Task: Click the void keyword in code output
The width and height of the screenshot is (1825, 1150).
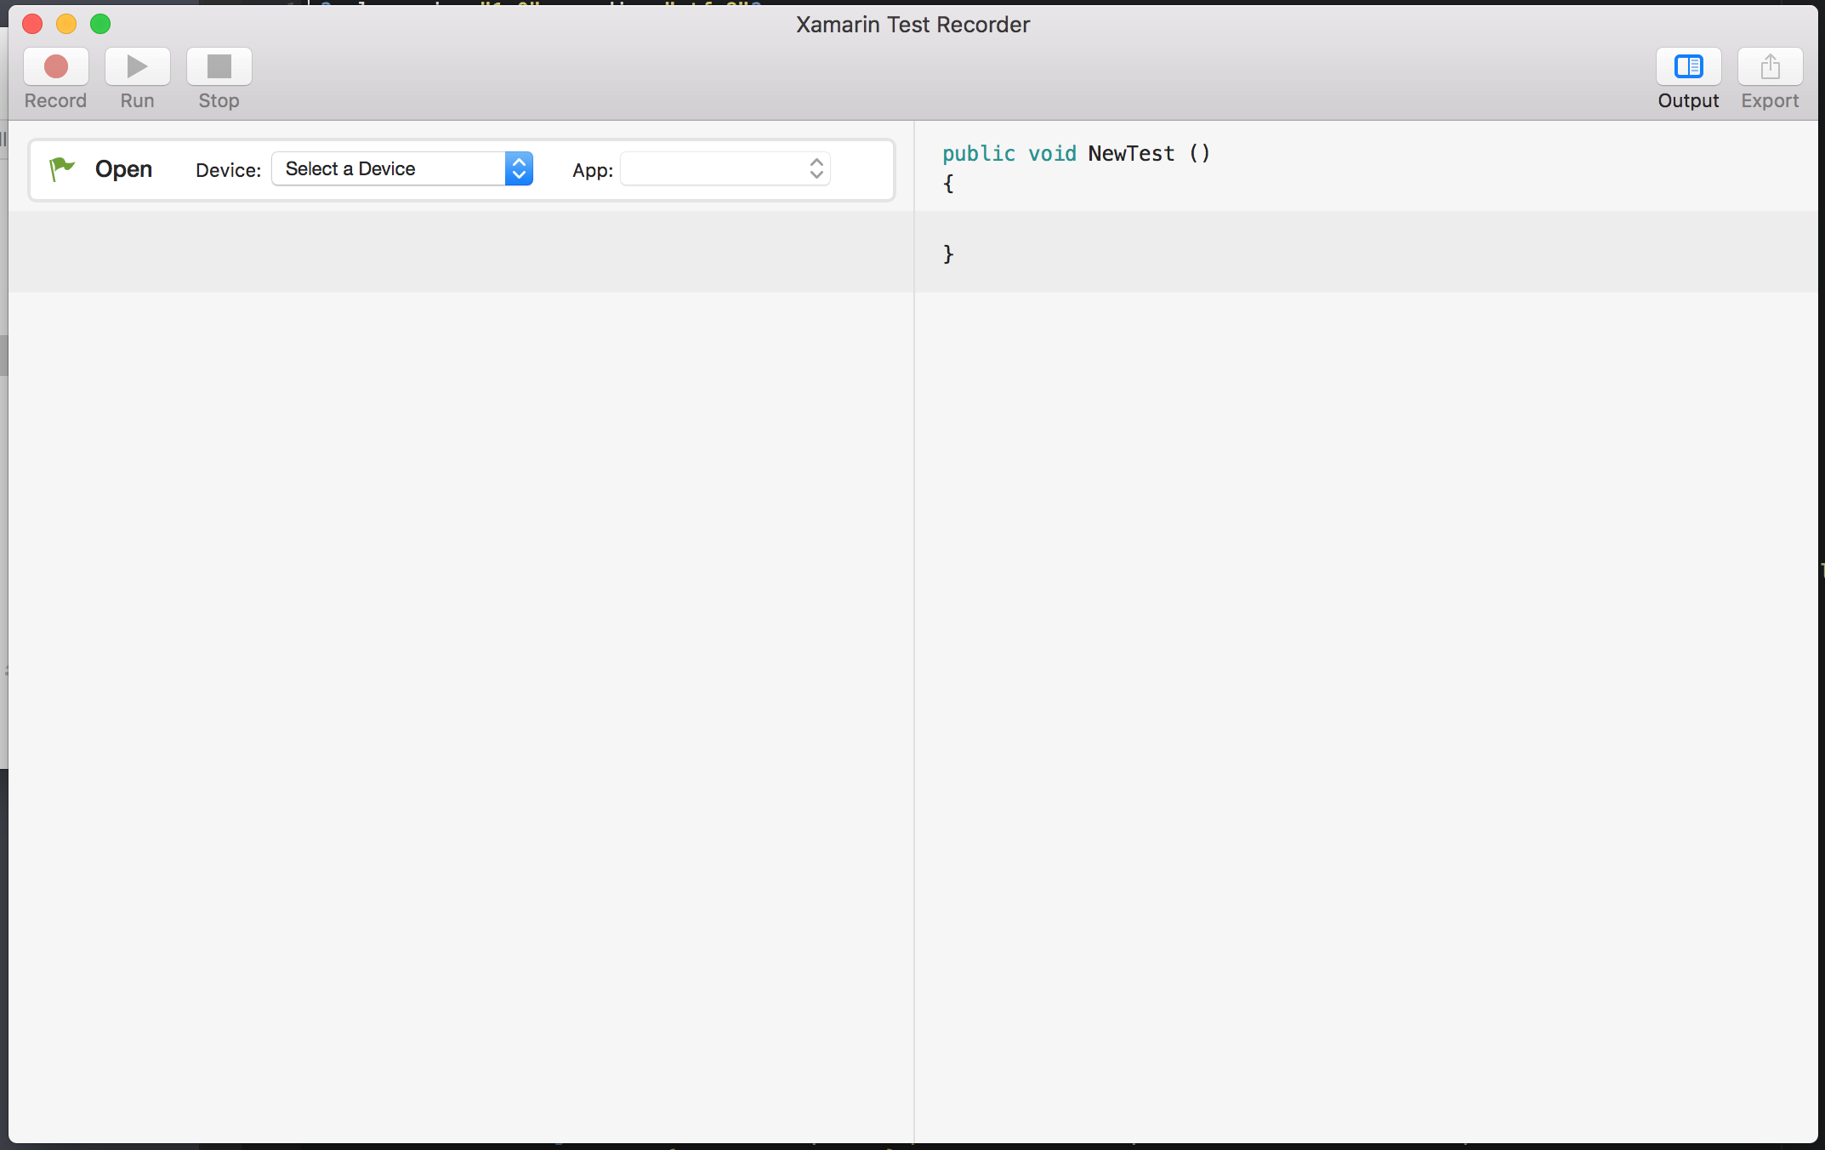Action: pos(1052,153)
